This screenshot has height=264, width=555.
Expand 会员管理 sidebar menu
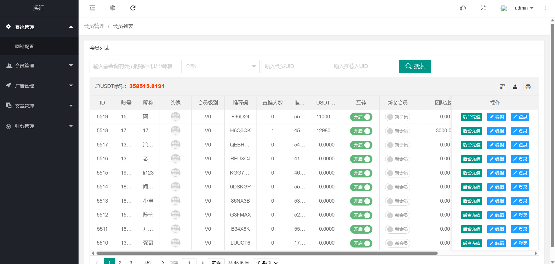tap(39, 66)
